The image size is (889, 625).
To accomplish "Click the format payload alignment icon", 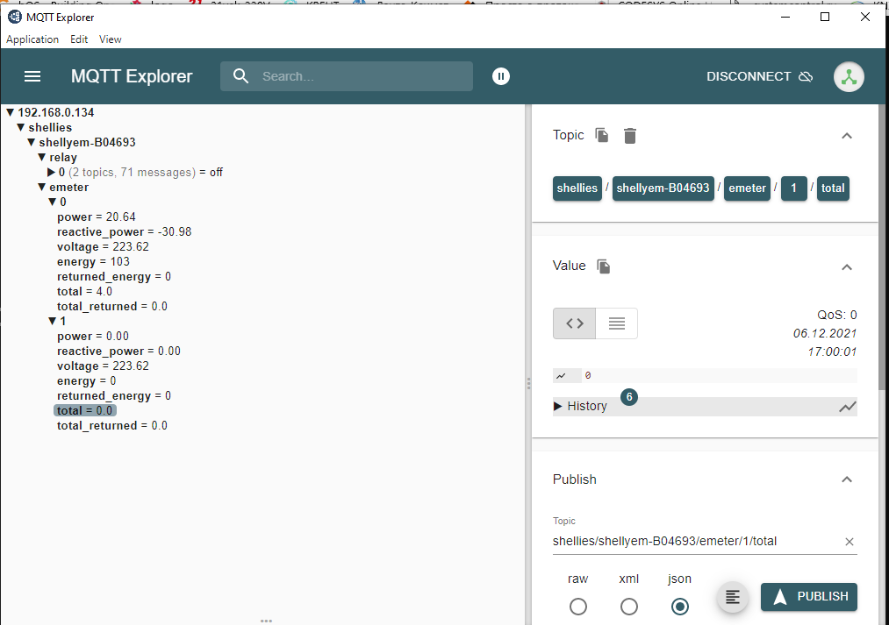I will [x=733, y=597].
